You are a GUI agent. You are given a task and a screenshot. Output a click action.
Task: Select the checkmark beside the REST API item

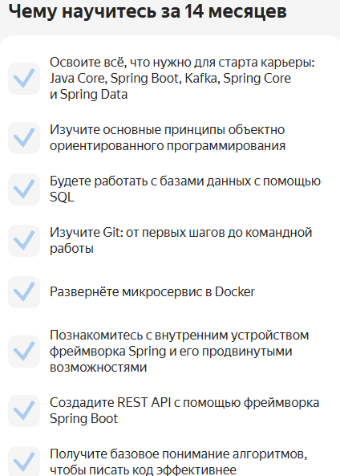[24, 411]
